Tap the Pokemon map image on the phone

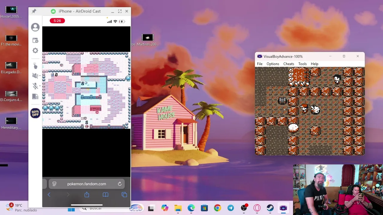(x=86, y=90)
